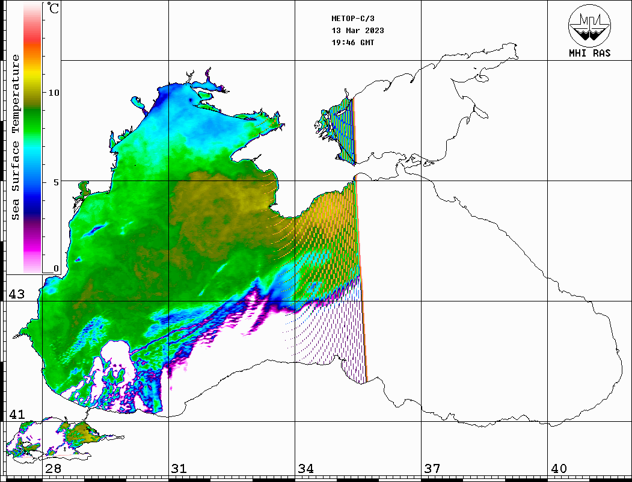Image resolution: width=632 pixels, height=482 pixels.
Task: Click longitude label '28'
Action: click(53, 468)
